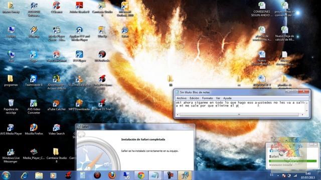Image resolution: width=321 pixels, height=180 pixels.
Task: Open the programas folder on desktop
Action: [11, 80]
